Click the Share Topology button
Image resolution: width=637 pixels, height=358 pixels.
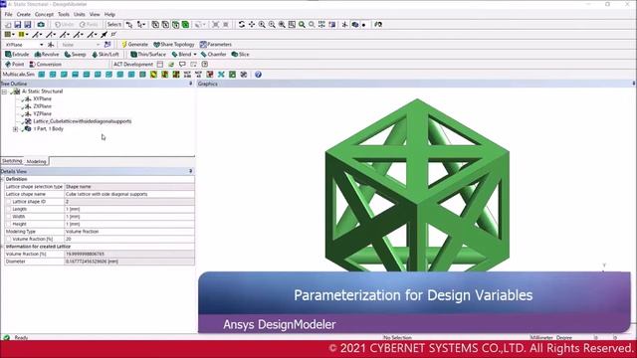(174, 44)
